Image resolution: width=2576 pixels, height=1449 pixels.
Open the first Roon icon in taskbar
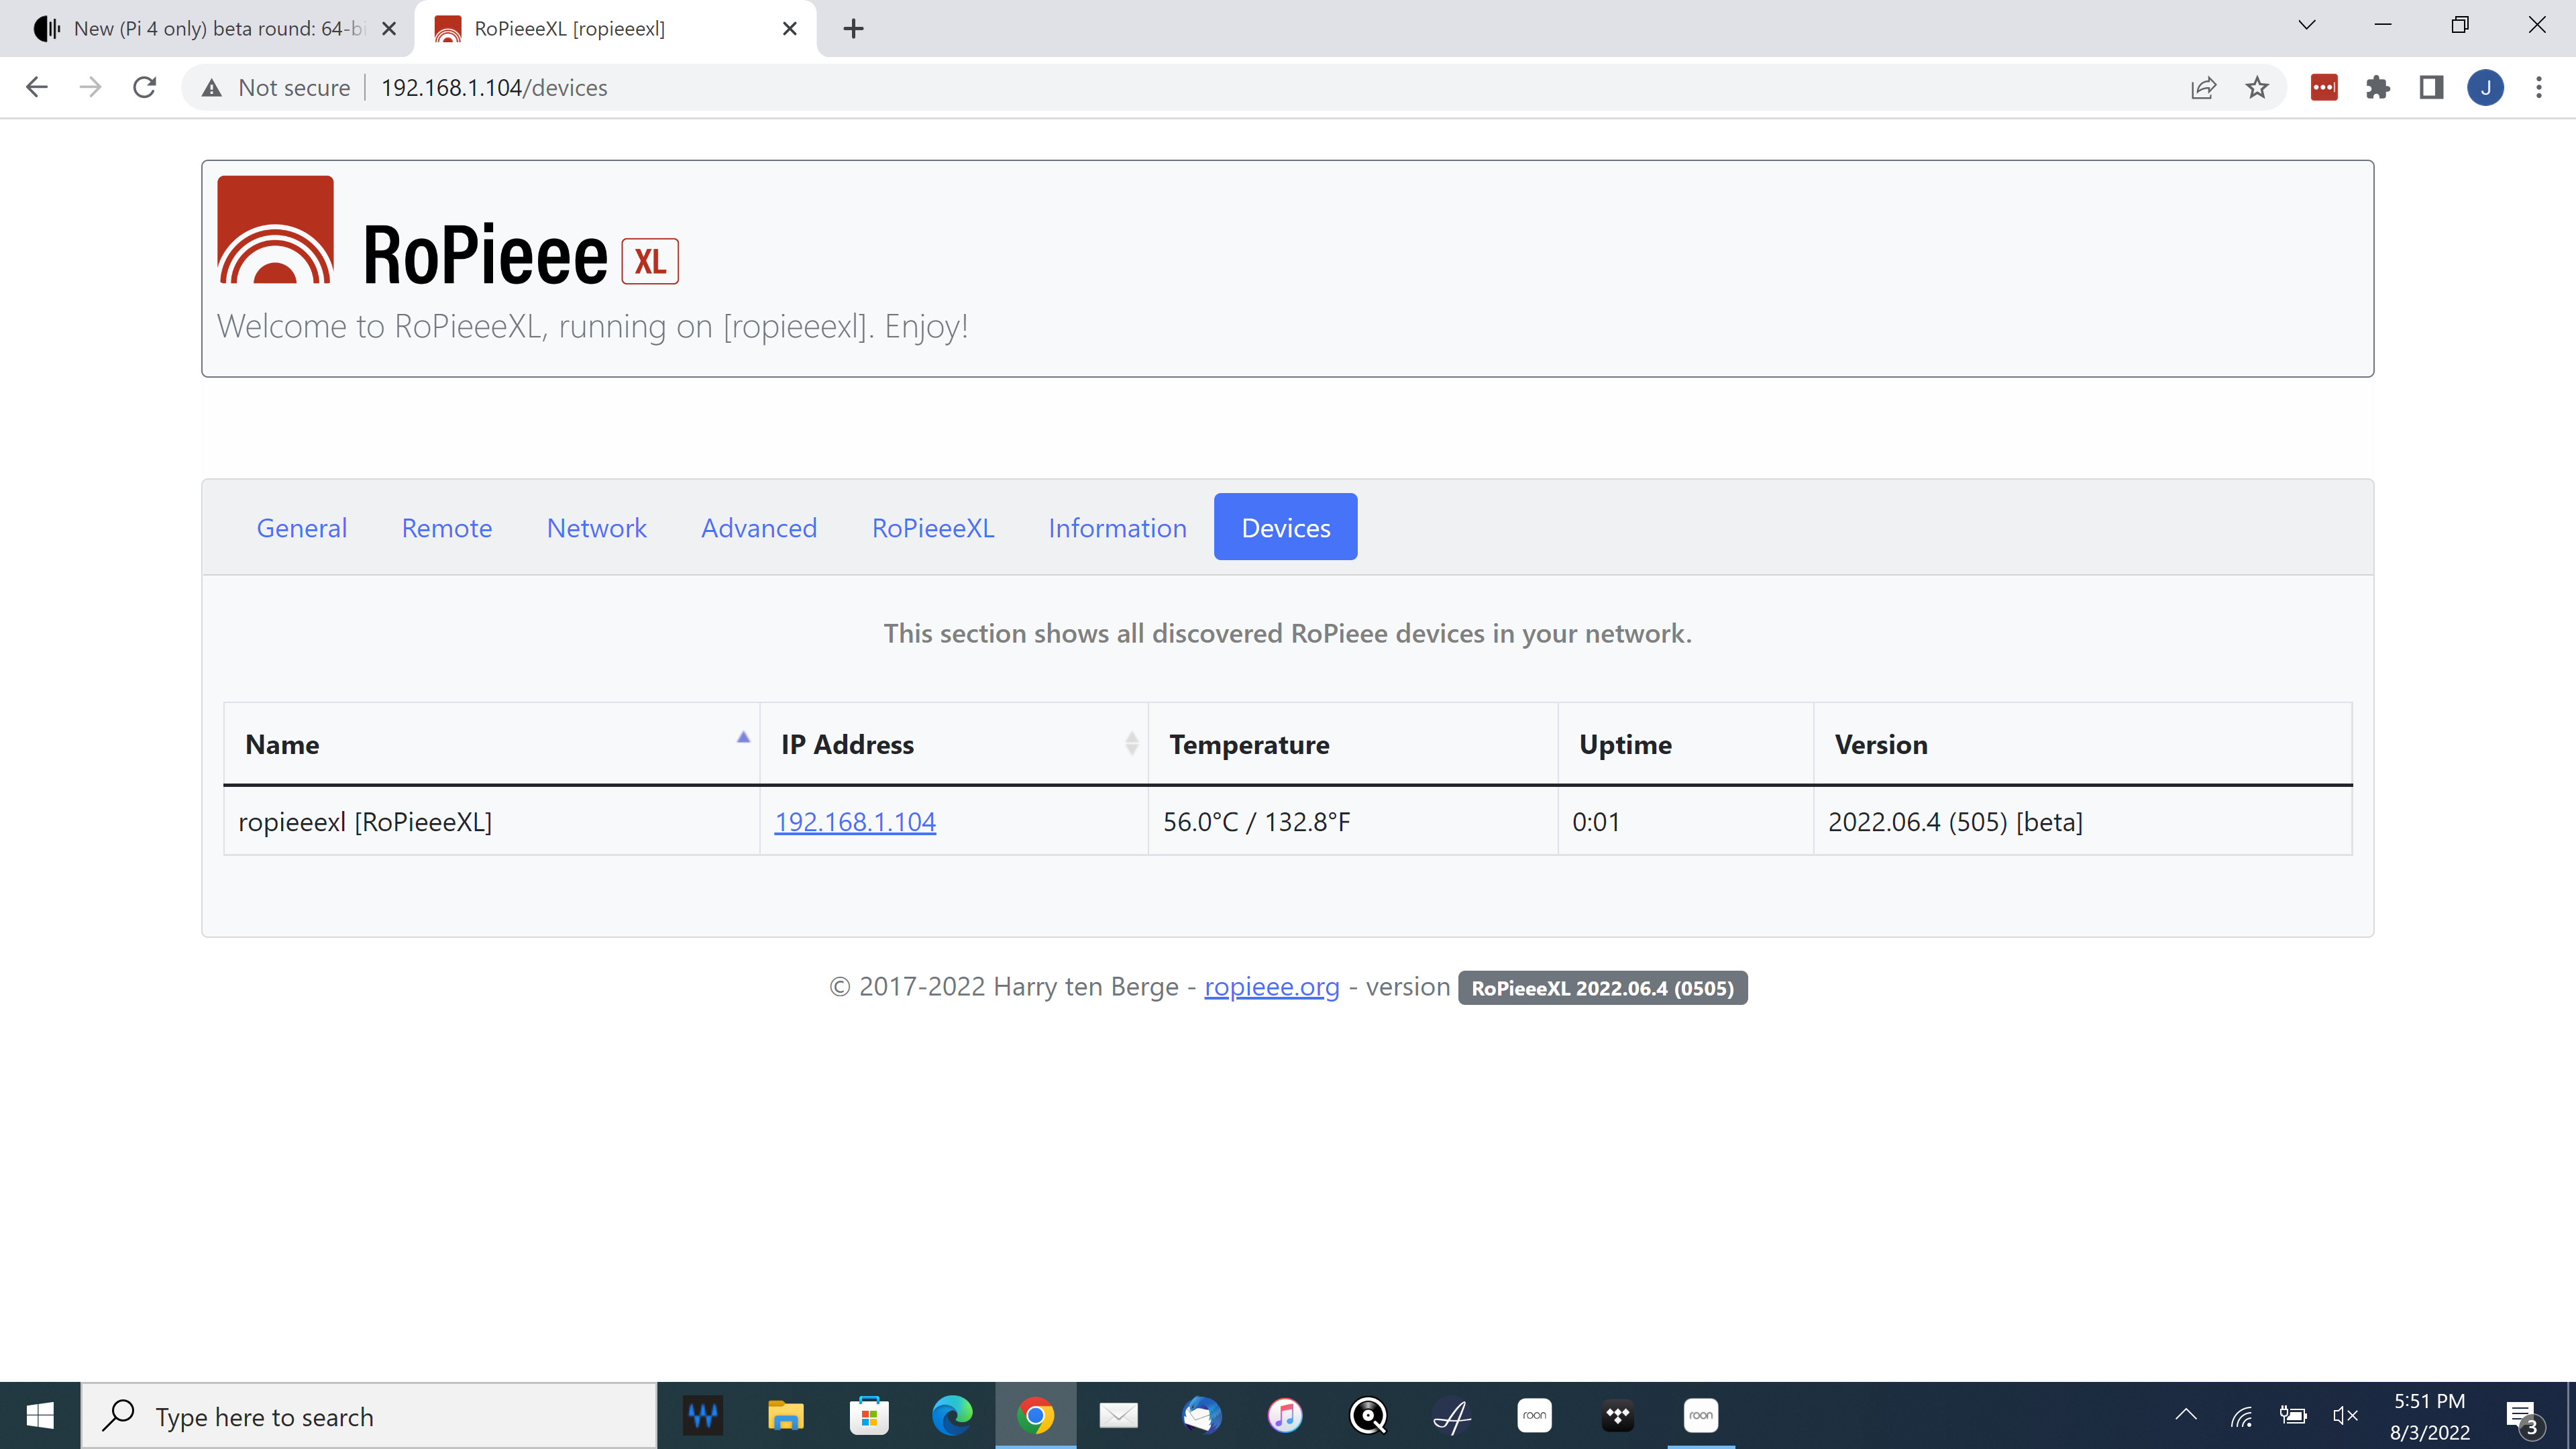[1534, 1416]
